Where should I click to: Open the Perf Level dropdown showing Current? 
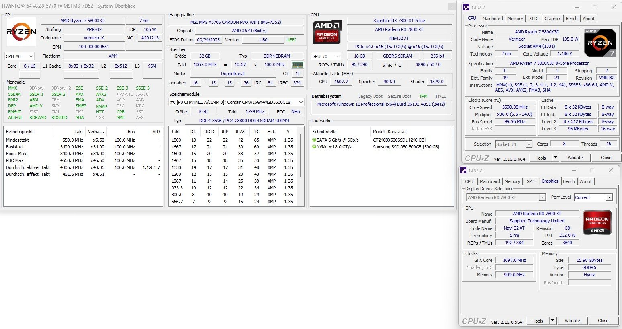tap(593, 197)
